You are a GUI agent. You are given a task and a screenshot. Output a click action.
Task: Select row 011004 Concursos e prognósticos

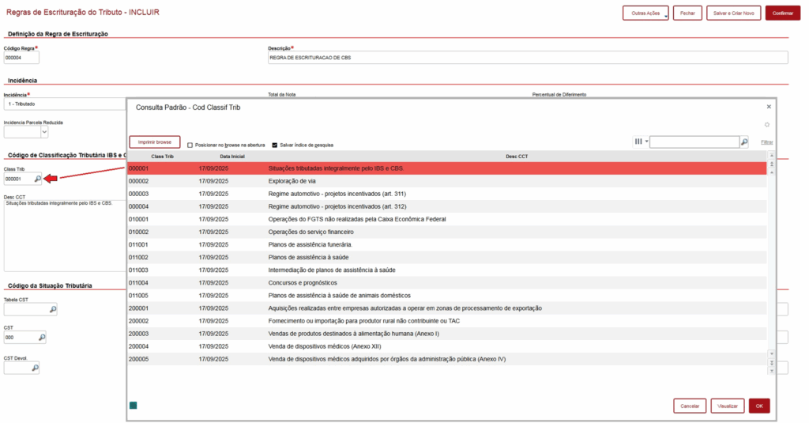click(x=447, y=283)
